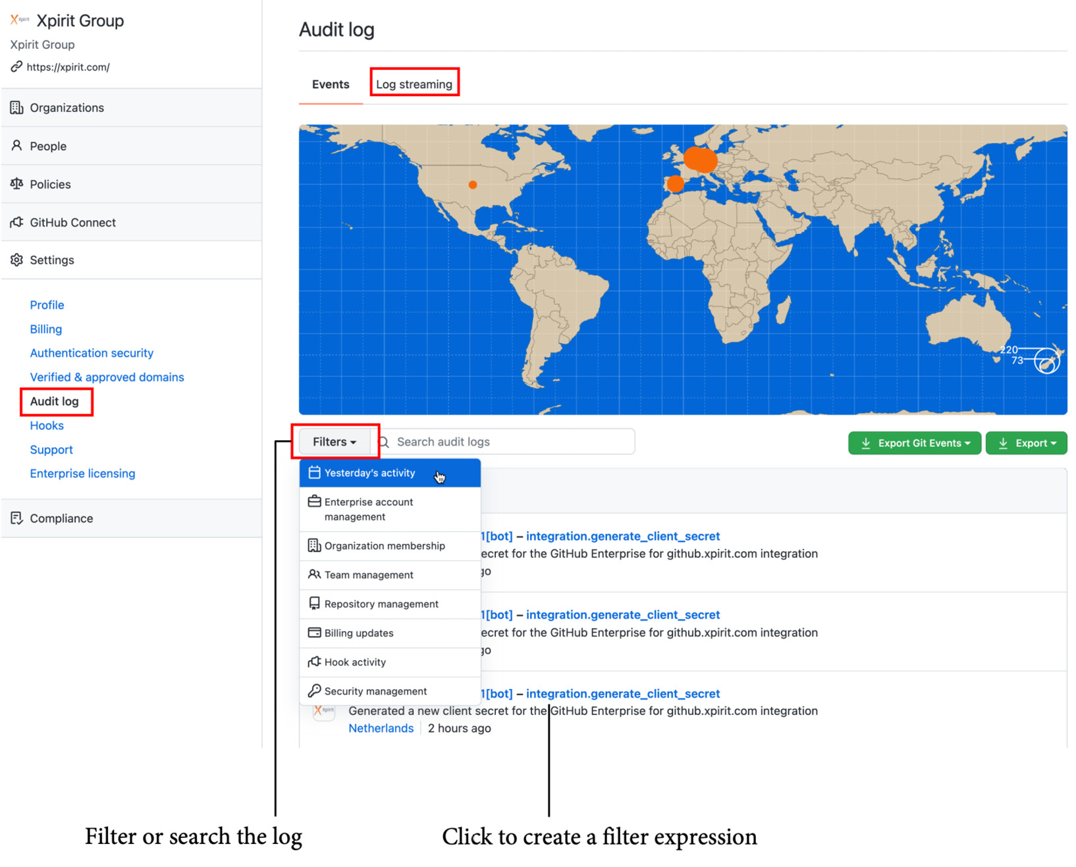
Task: Open the Filters dropdown
Action: [x=335, y=442]
